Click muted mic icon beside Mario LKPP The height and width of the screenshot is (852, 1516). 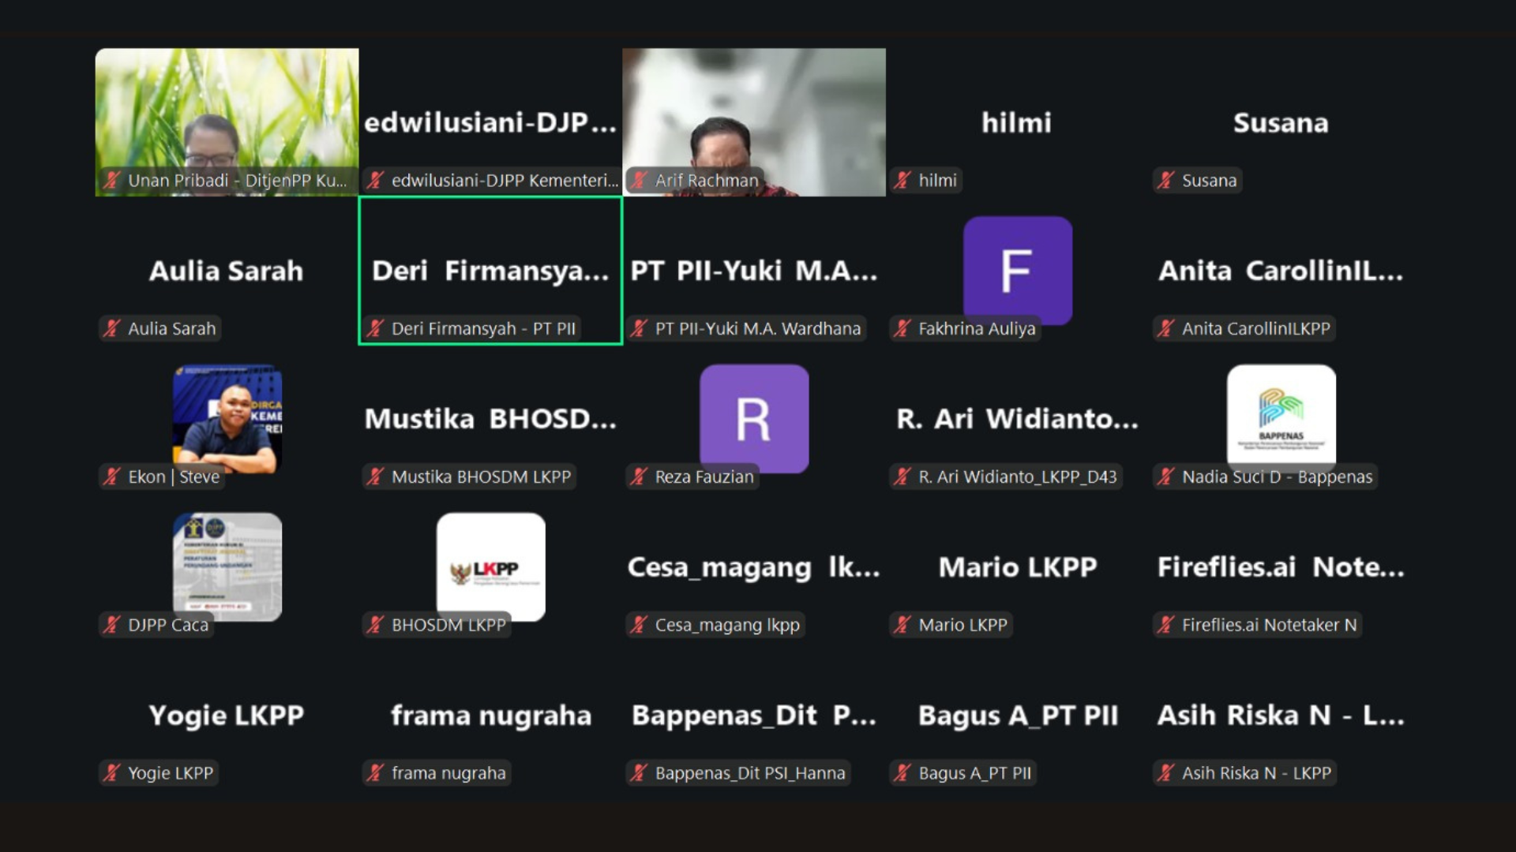pos(902,625)
